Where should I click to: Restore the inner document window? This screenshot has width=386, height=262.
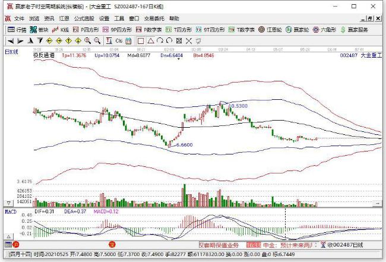370,18
